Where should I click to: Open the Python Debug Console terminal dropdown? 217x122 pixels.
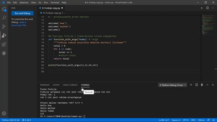[x=173, y=85]
